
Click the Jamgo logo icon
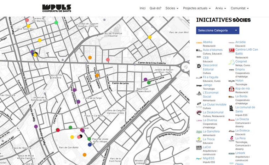(x=199, y=86)
